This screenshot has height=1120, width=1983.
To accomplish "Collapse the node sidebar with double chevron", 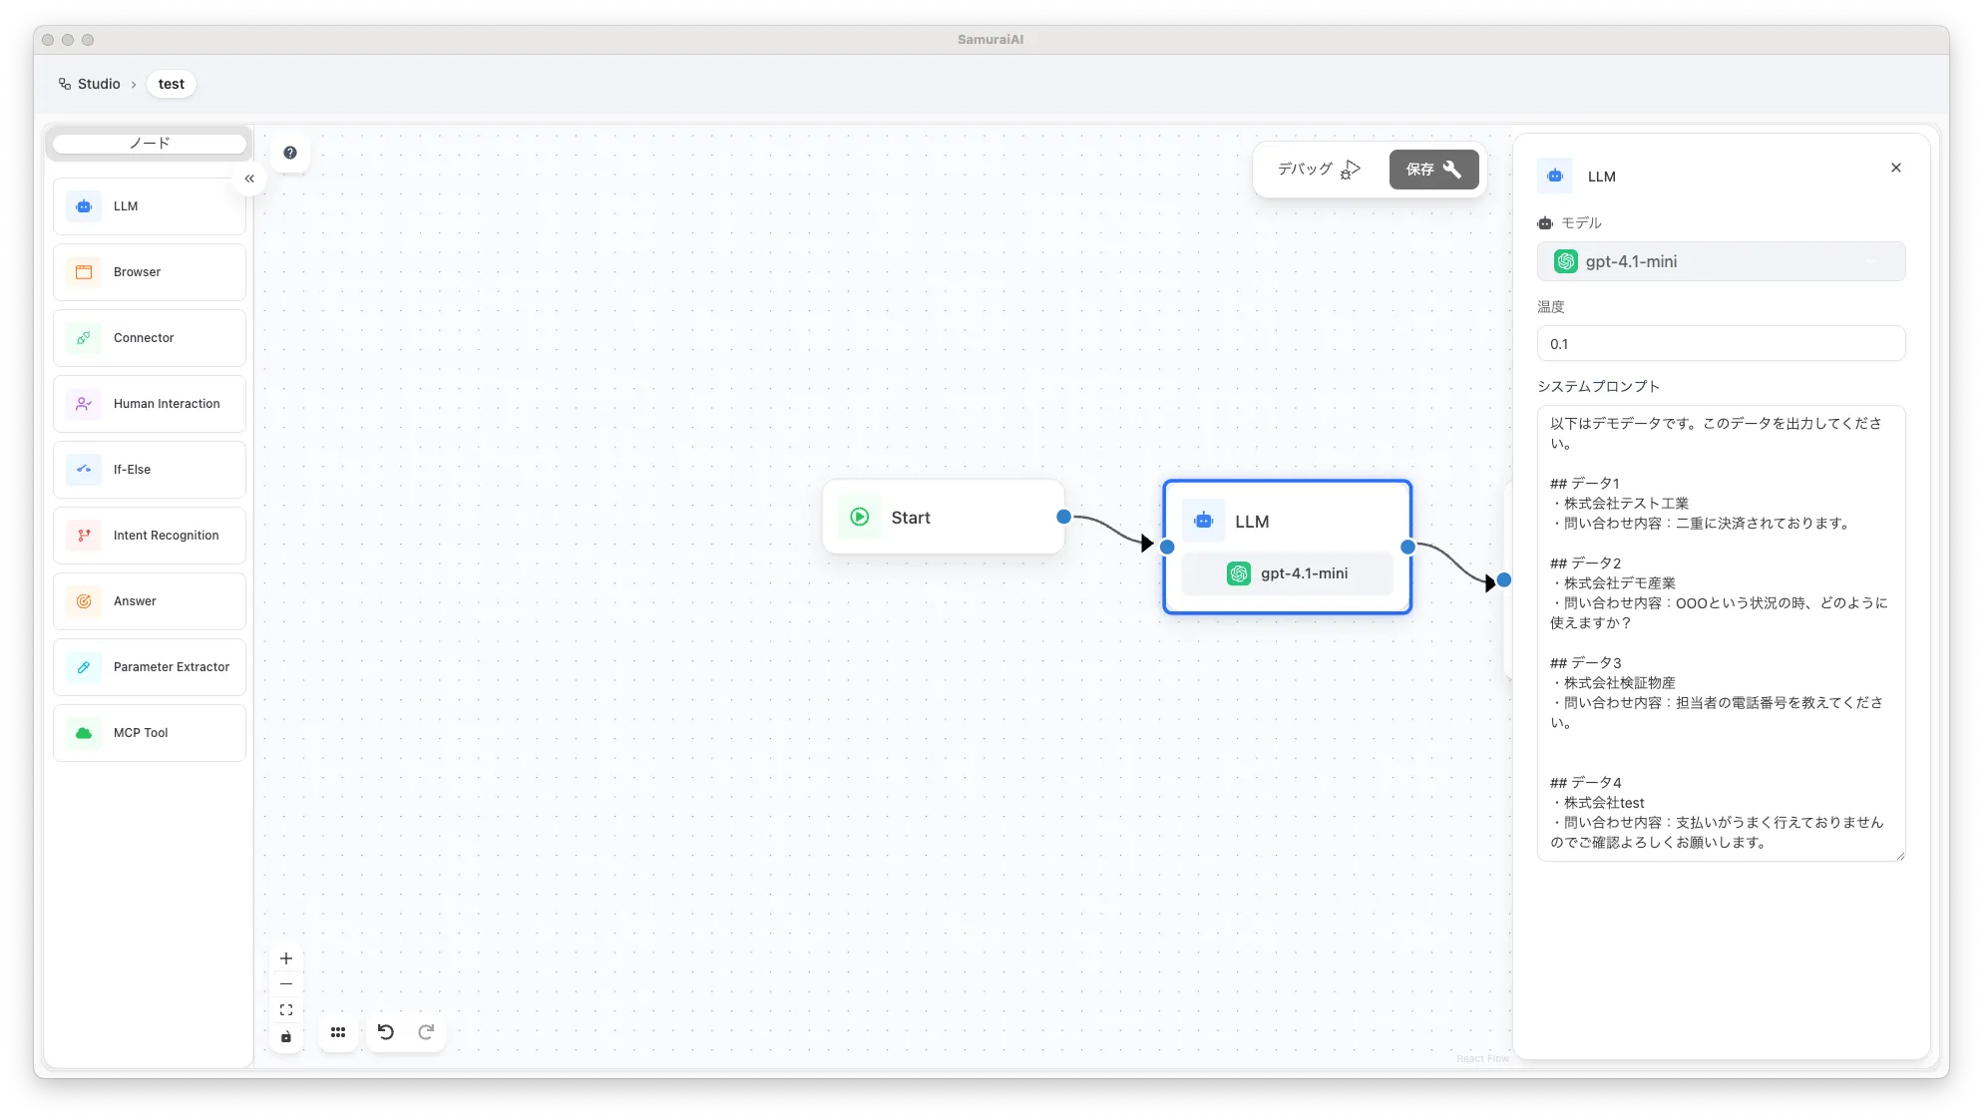I will coord(249,179).
